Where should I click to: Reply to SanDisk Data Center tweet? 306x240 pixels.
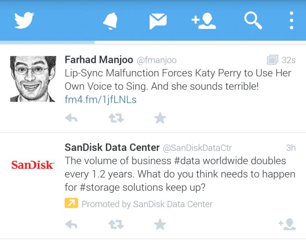coord(71,224)
